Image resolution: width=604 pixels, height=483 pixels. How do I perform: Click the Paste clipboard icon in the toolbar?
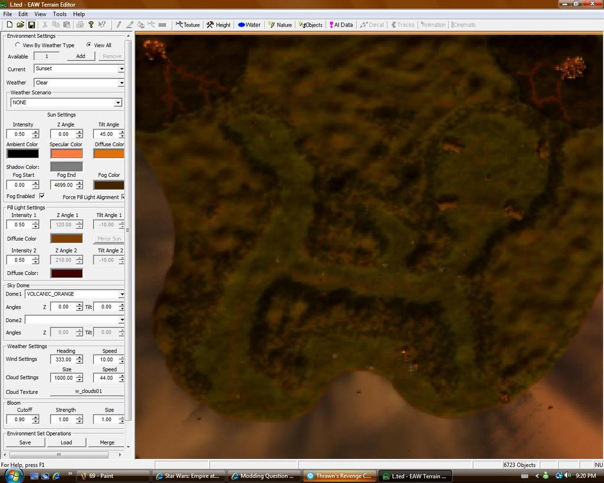pyautogui.click(x=67, y=25)
